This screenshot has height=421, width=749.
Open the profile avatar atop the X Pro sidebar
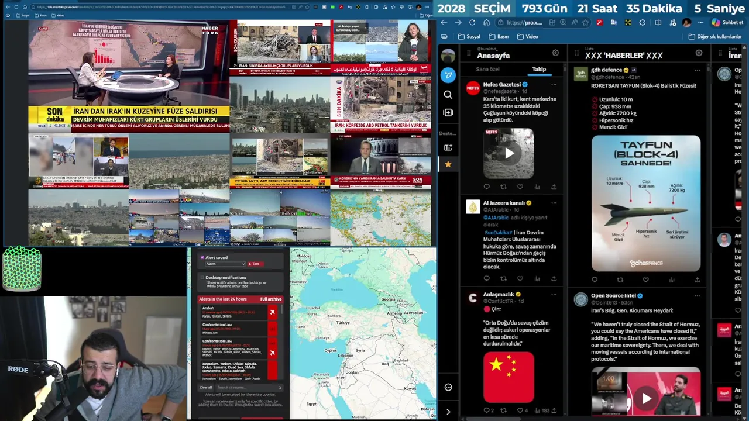pos(448,56)
